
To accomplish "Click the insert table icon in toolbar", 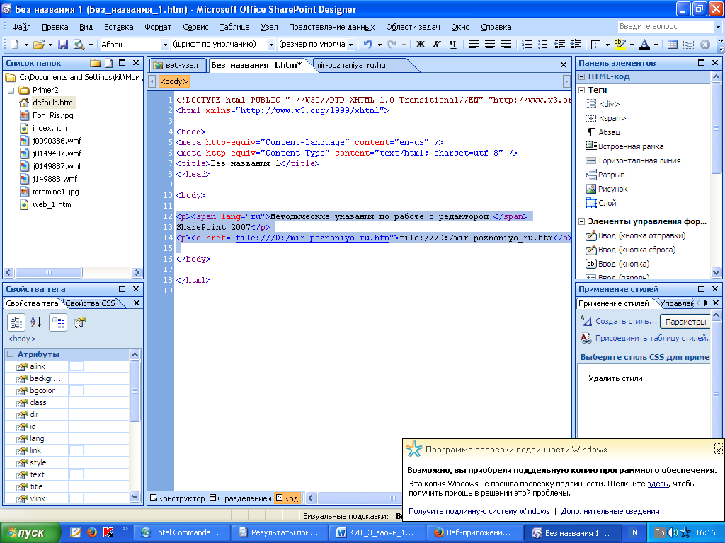I will [x=673, y=45].
